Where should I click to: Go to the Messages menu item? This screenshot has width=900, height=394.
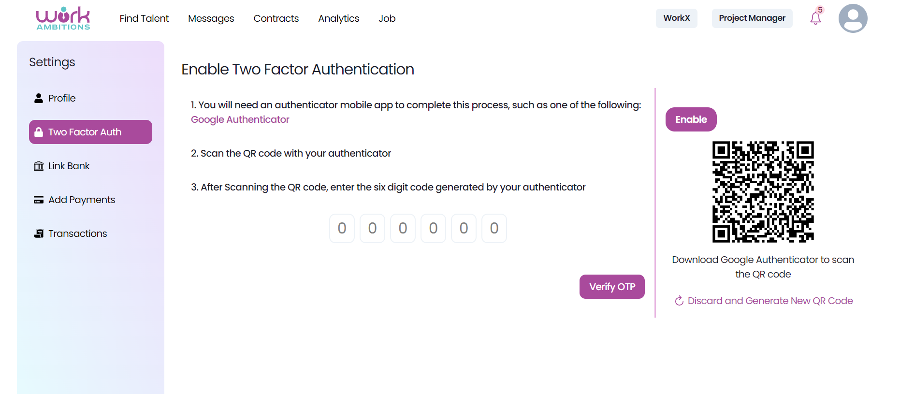click(211, 18)
